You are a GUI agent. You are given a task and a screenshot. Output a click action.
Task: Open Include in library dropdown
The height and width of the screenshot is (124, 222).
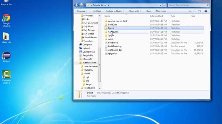click(x=115, y=11)
